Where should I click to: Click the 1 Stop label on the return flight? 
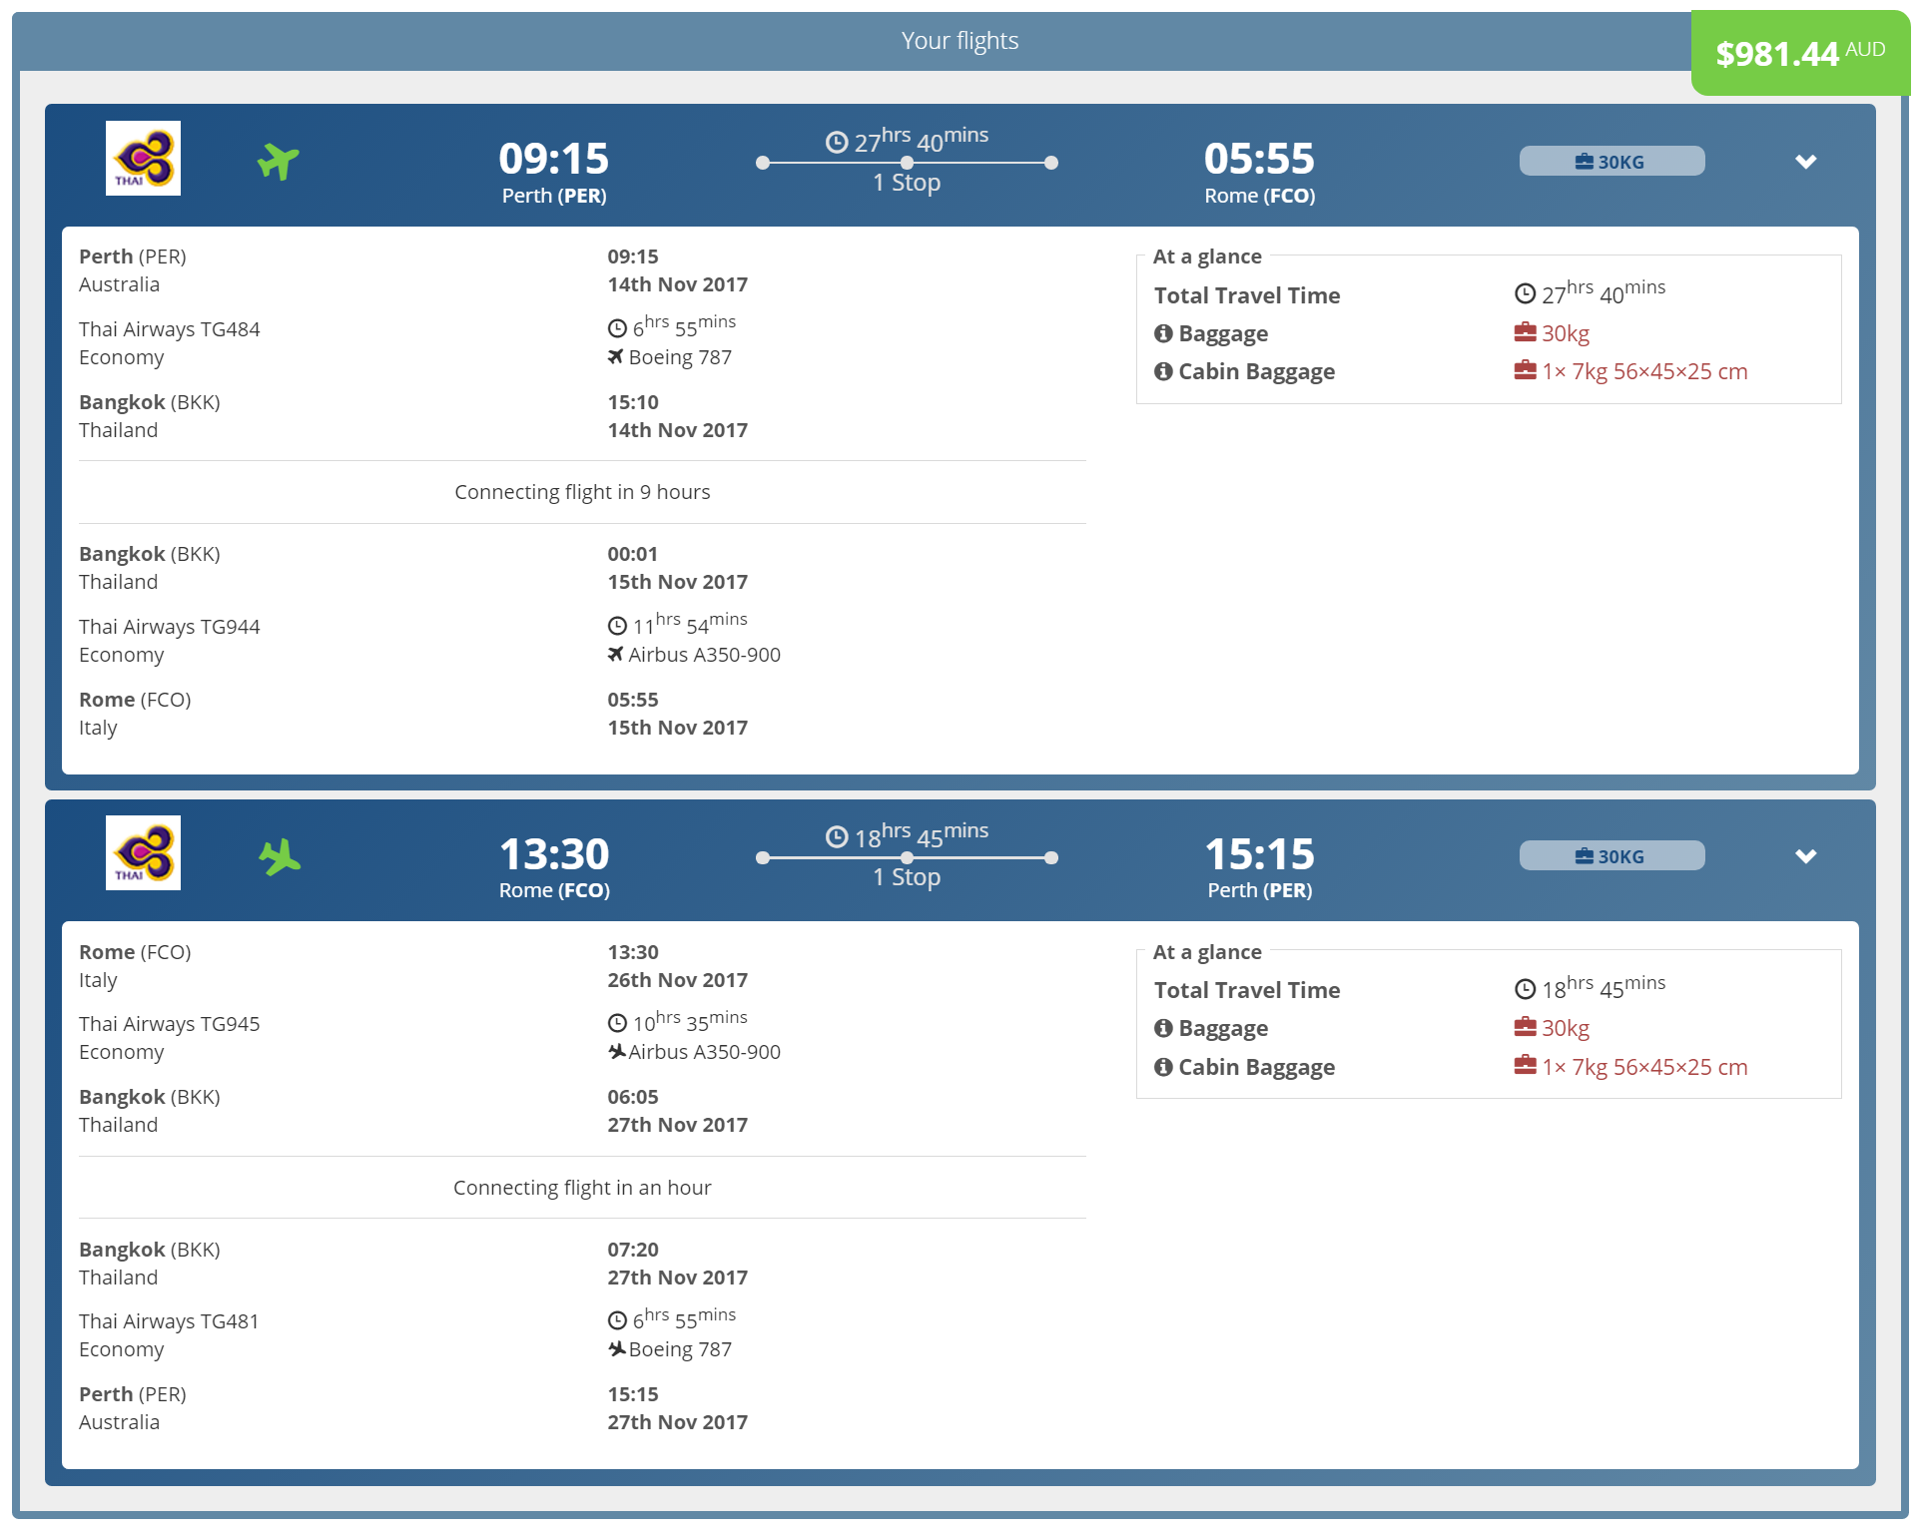pos(907,877)
